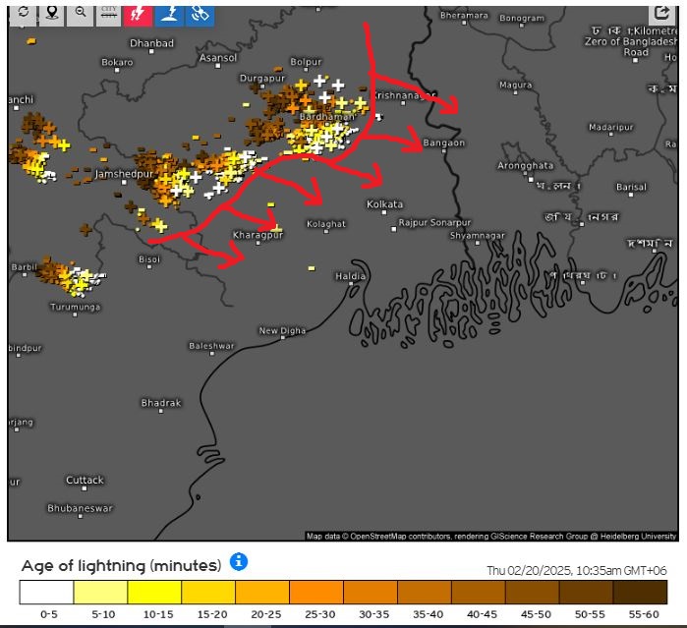Click the Kolkata city label on map
The width and height of the screenshot is (687, 628).
[x=384, y=204]
